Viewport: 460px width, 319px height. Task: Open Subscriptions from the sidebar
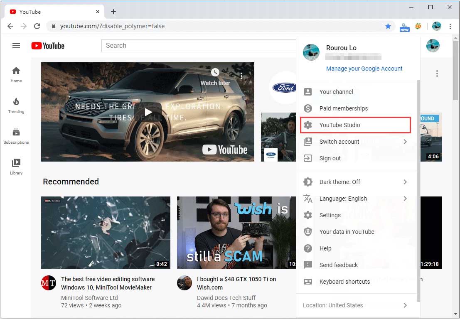(x=16, y=136)
